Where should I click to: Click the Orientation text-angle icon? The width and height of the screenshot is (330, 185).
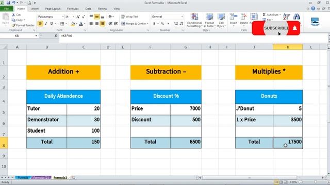click(110, 16)
